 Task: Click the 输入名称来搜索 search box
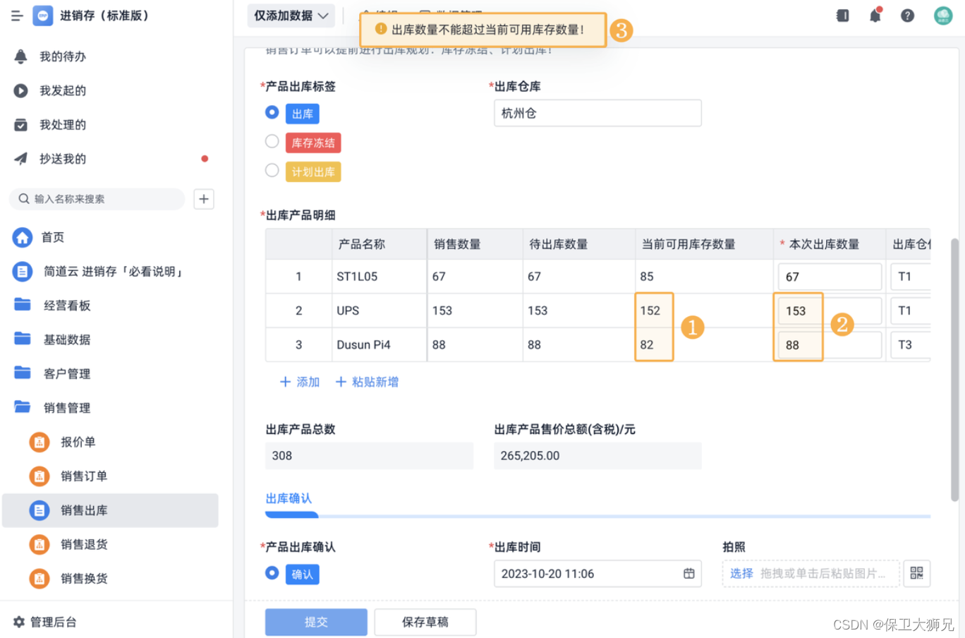97,199
